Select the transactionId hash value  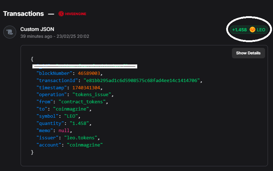[142, 80]
